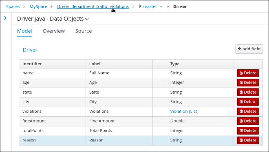The image size is (269, 152).
Task: Click the Fine Amount label cell
Action: pyautogui.click(x=119, y=121)
